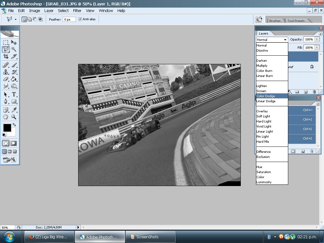Select the Eyedropper tool
Image resolution: width=324 pixels, height=243 pixels.
[14, 110]
